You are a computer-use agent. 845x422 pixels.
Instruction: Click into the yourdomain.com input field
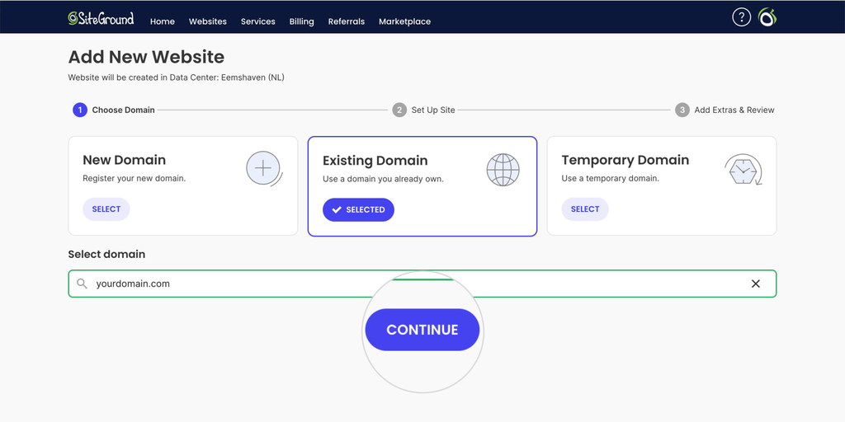pyautogui.click(x=422, y=284)
